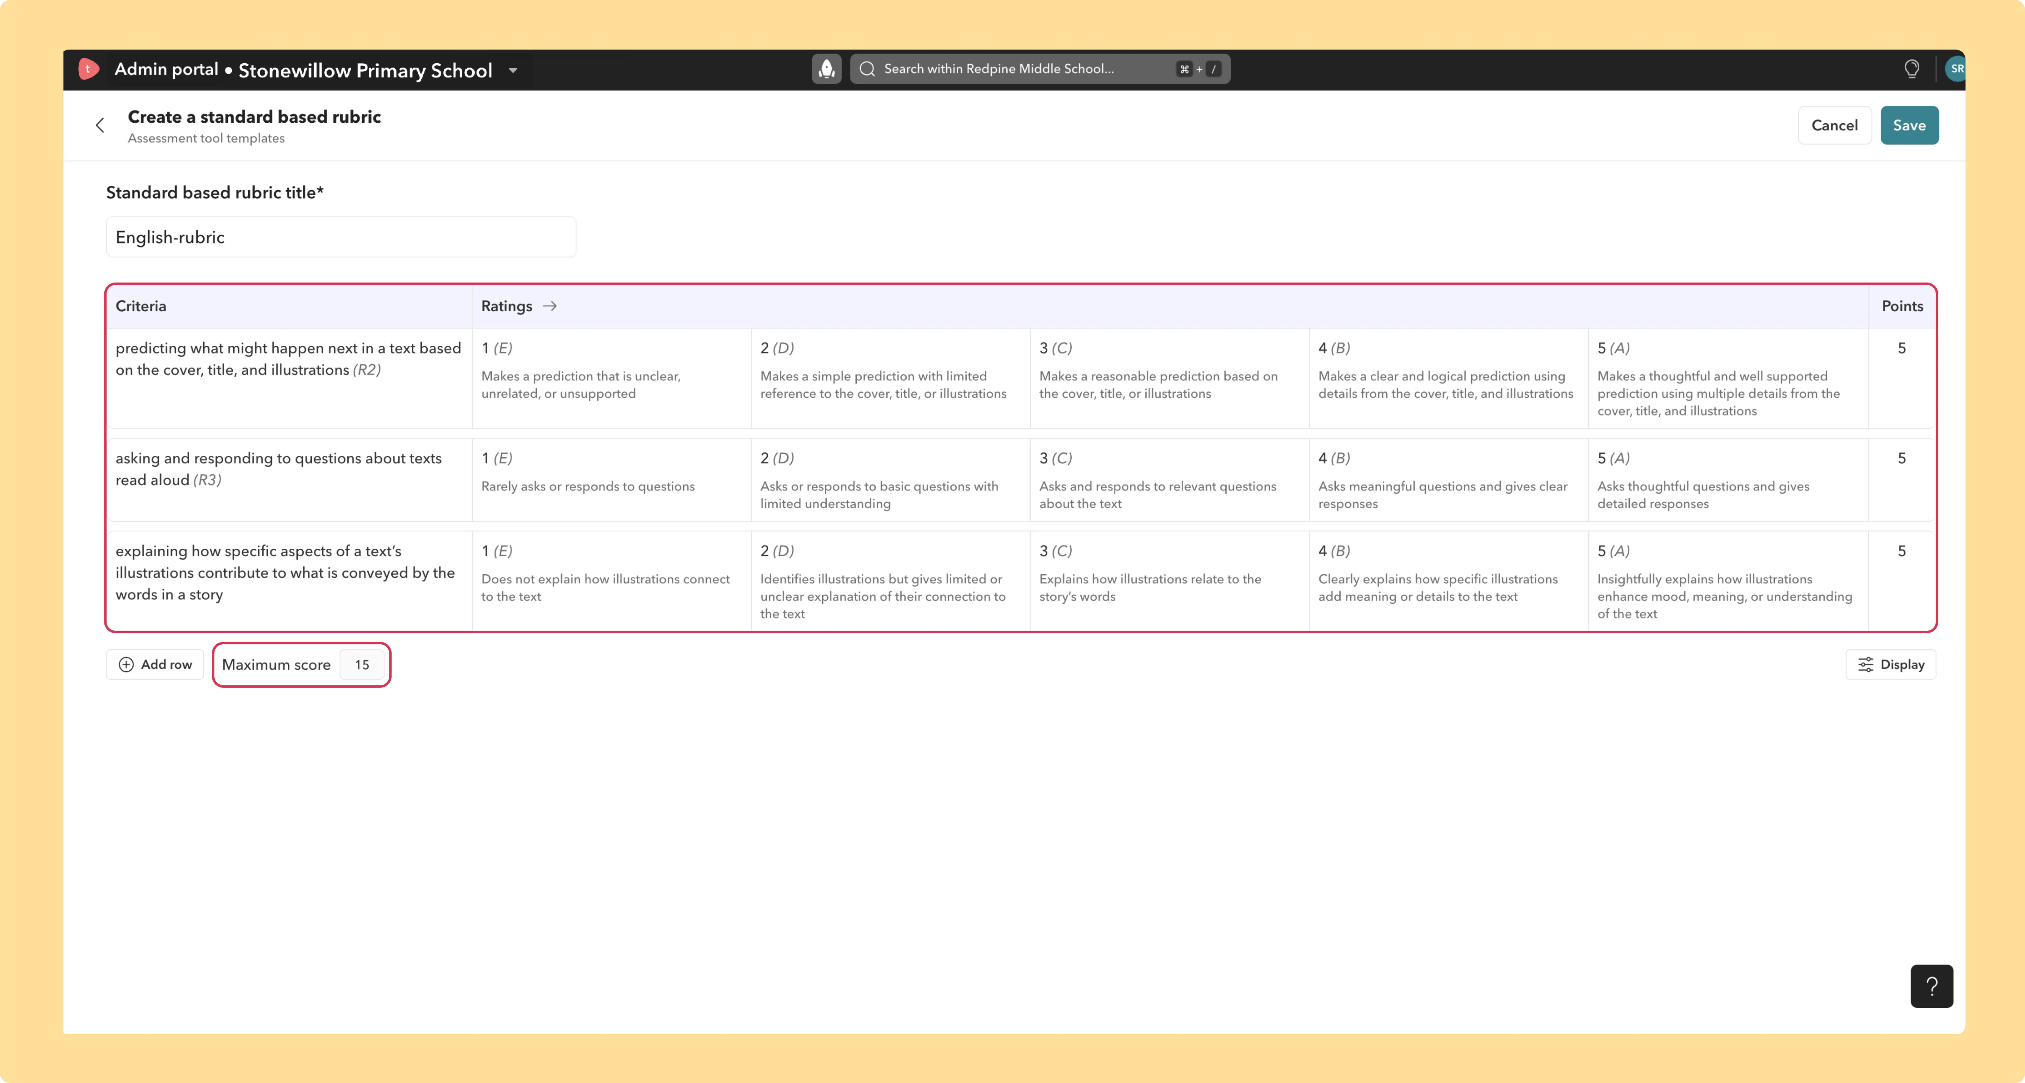Screen dimensions: 2025x1083
Task: Go back using the left chevron
Action: coord(100,125)
